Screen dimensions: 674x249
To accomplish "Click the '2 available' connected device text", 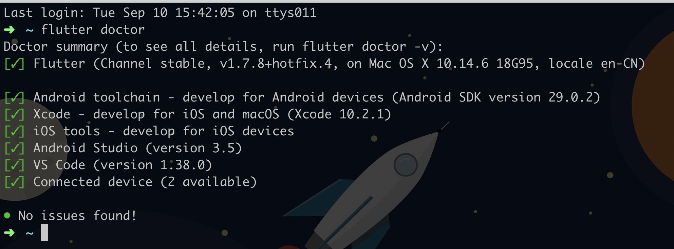I will (209, 182).
